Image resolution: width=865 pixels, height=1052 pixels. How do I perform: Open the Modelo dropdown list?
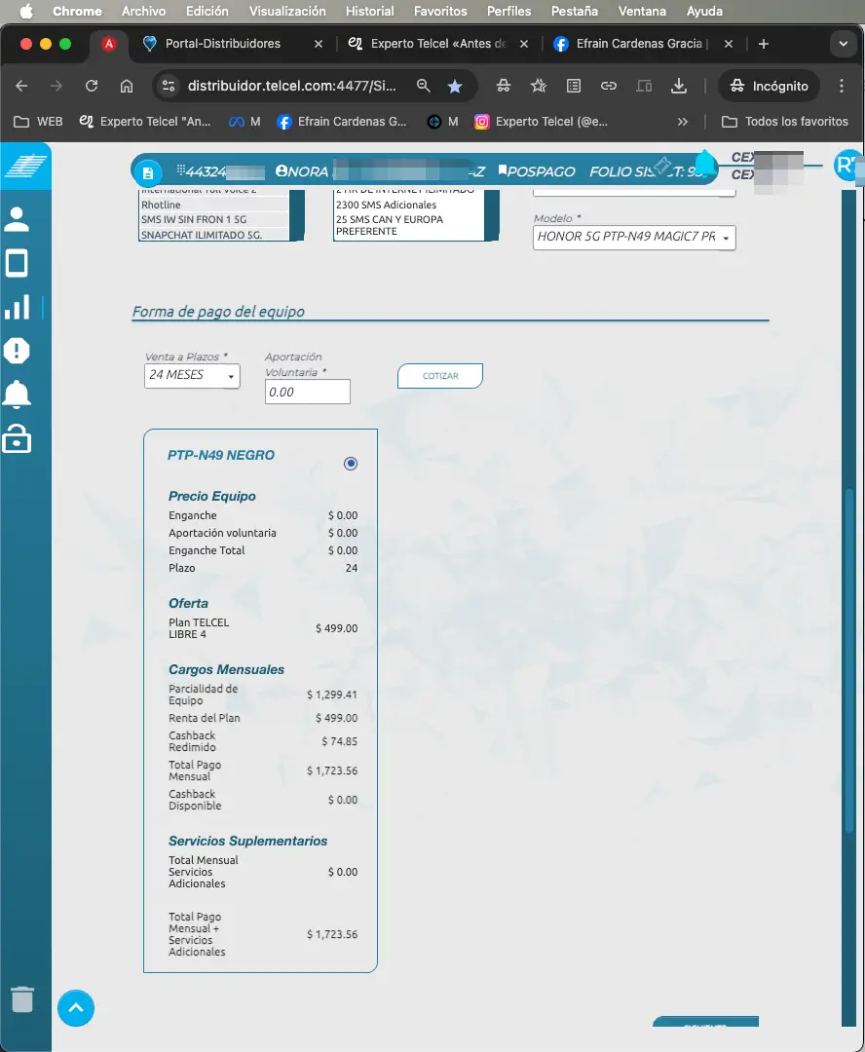point(633,238)
